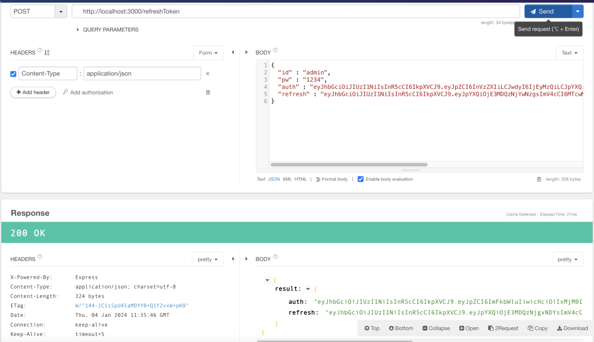Click the response auth token value
The image size is (594, 342).
click(448, 302)
